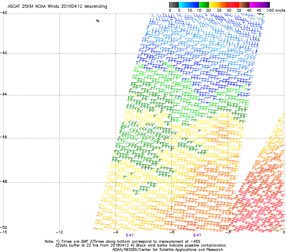Click the gray 0-5 knots color swatch
Viewport: 287px width, 252px height.
(x=174, y=5)
